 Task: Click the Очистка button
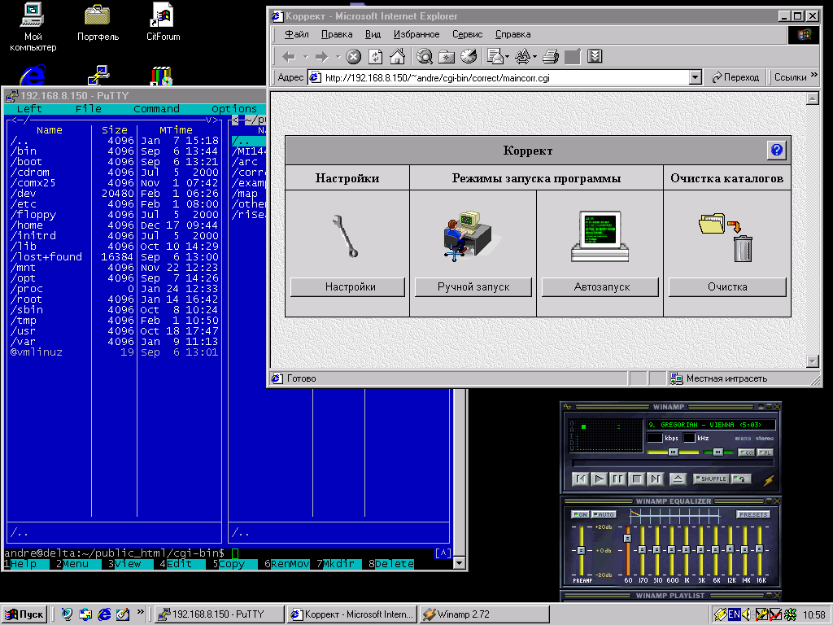point(727,287)
